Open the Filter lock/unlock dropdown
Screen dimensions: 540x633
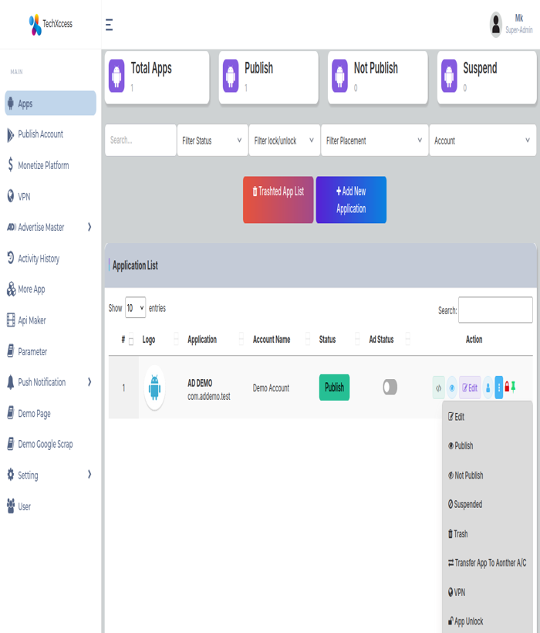coord(285,140)
